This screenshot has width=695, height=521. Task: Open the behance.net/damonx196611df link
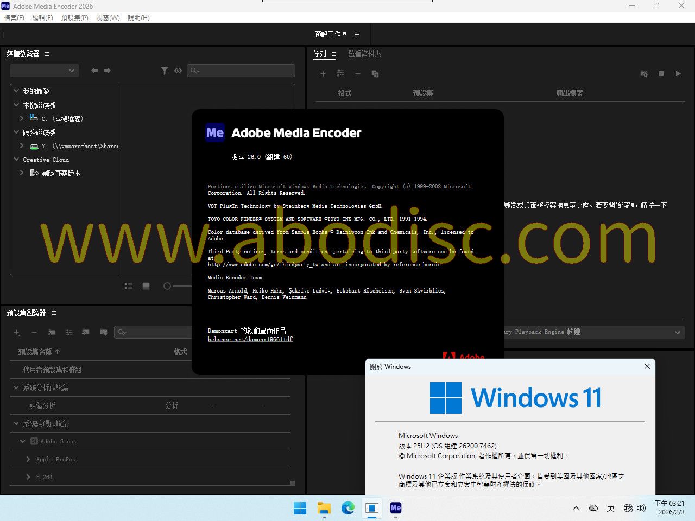tap(250, 340)
